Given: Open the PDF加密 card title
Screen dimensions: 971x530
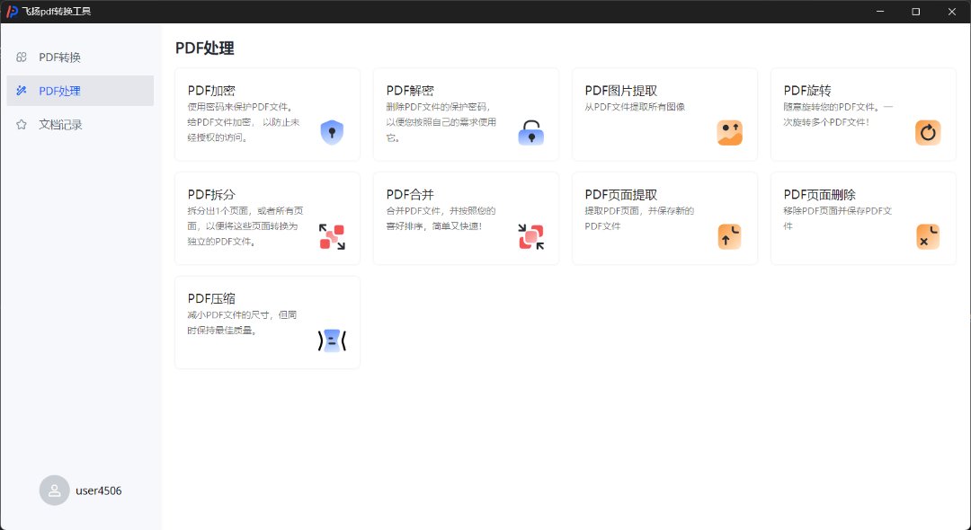Looking at the screenshot, I should coord(211,91).
